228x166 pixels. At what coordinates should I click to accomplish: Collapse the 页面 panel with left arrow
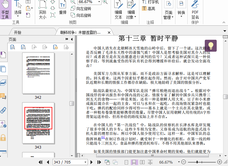coord(72,39)
